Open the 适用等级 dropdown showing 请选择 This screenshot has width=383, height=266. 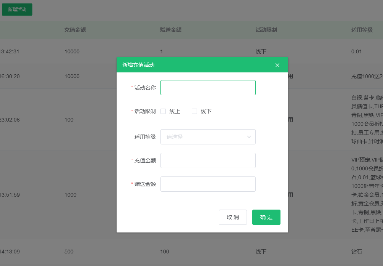208,137
